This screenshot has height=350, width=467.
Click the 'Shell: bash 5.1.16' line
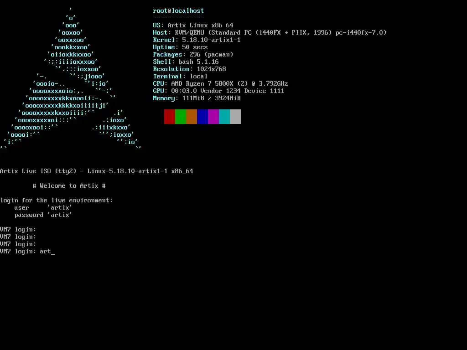coord(186,62)
